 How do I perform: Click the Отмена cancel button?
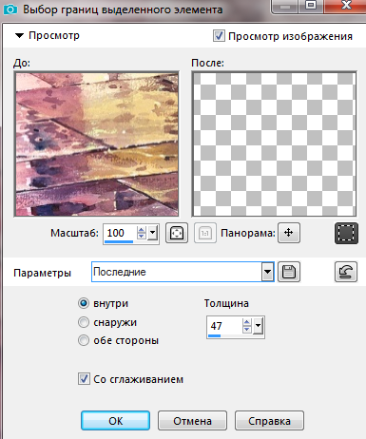coord(192,421)
